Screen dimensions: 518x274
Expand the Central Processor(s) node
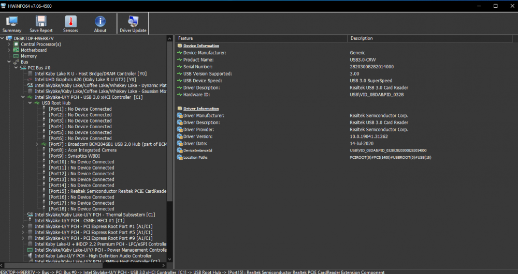click(9, 44)
